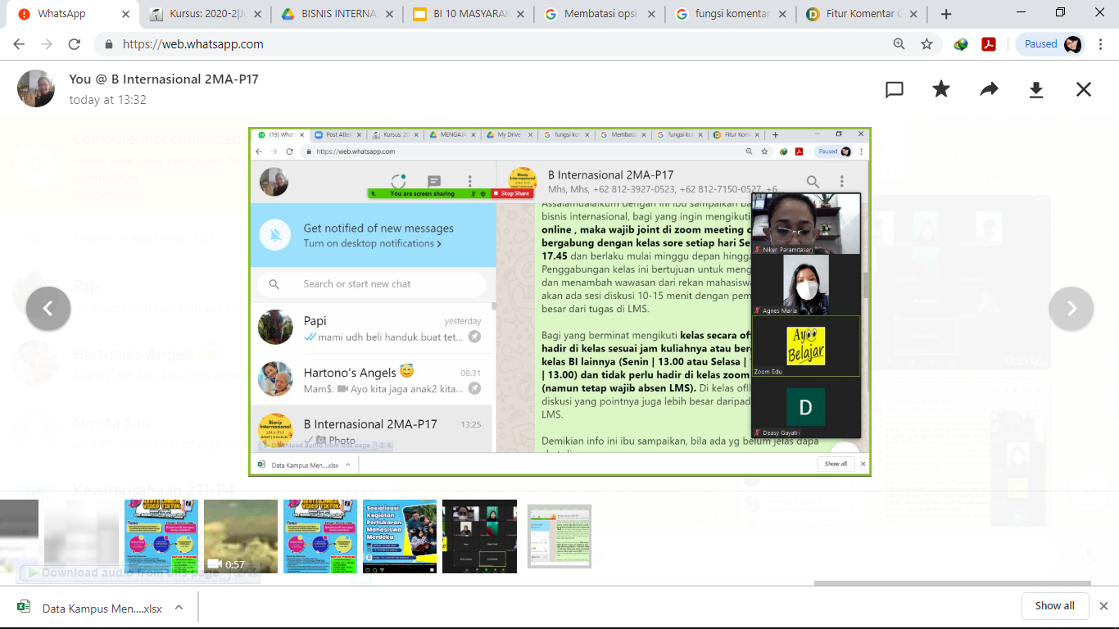This screenshot has width=1119, height=629.
Task: Download the viewed photo
Action: pos(1036,89)
